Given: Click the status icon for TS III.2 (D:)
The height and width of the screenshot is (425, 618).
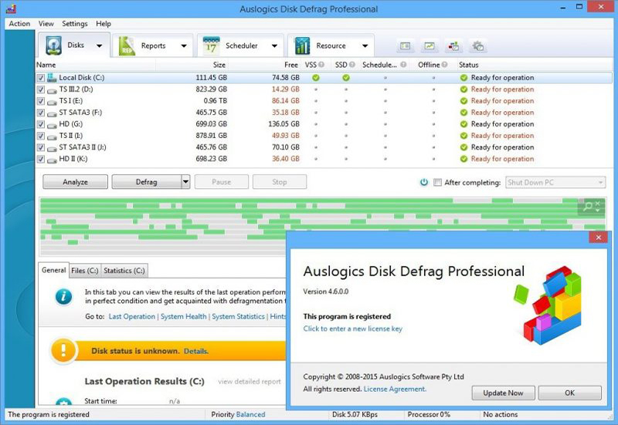Looking at the screenshot, I should (x=464, y=89).
